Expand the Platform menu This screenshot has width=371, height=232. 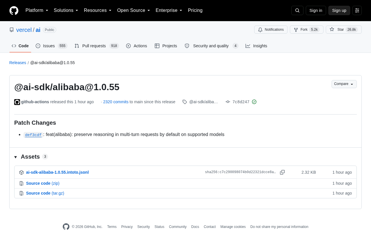[37, 10]
